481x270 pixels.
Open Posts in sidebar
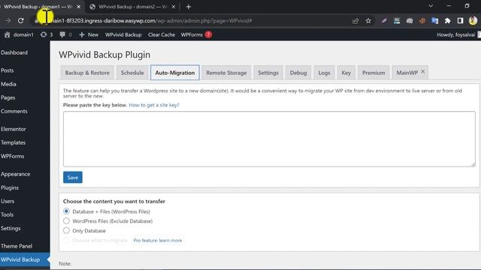(x=7, y=70)
